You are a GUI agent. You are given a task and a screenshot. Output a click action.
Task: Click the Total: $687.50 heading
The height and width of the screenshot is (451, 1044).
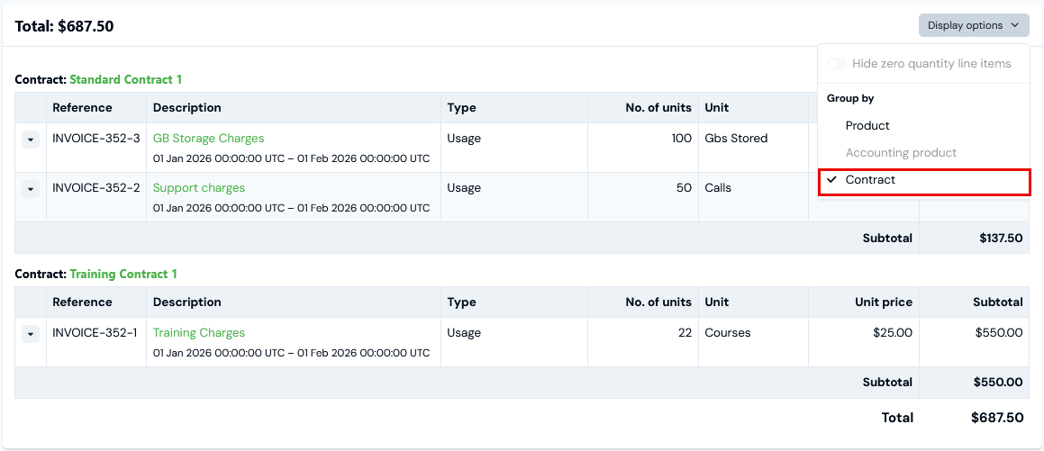coord(64,27)
